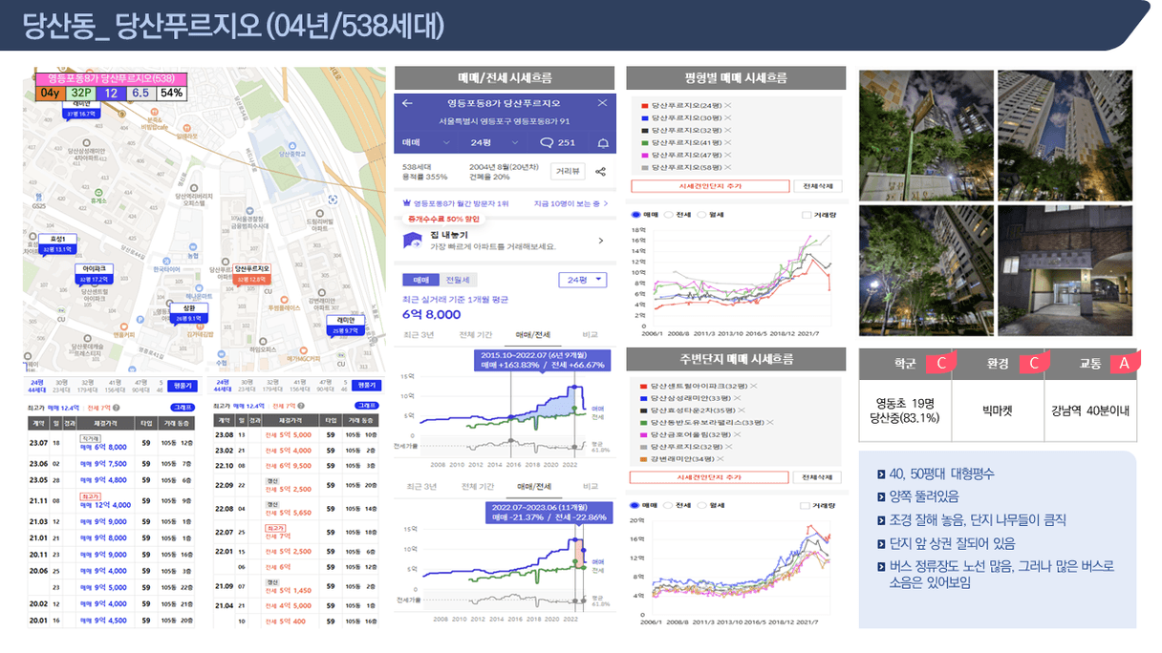Select 전세 radio in the 주변단지 매매 시세흐름 chart
The image size is (1162, 653).
tap(668, 505)
